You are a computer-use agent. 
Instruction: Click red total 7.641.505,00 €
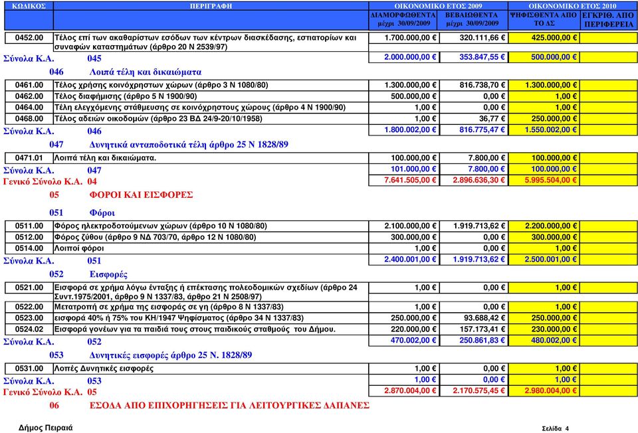click(x=403, y=180)
